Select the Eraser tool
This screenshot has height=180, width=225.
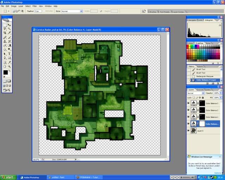(x=5, y=45)
